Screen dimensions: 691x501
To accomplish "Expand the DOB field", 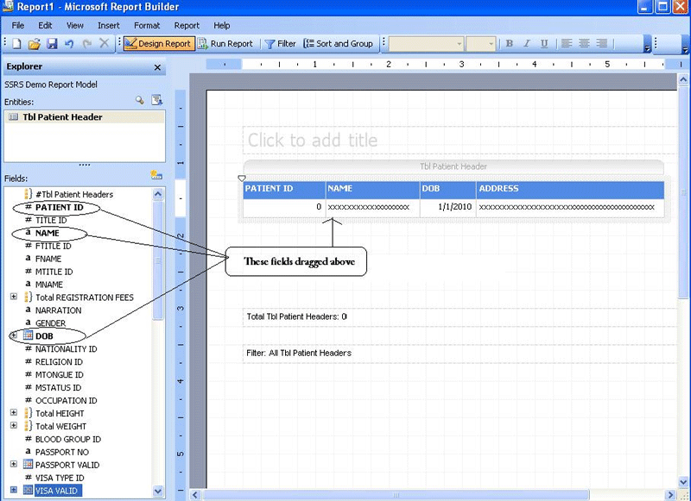I will 14,335.
